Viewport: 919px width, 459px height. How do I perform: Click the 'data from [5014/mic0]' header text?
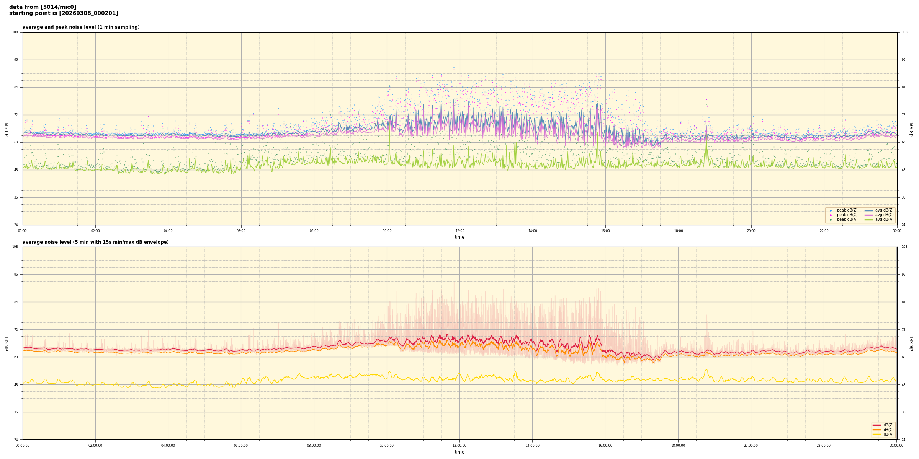click(x=43, y=7)
